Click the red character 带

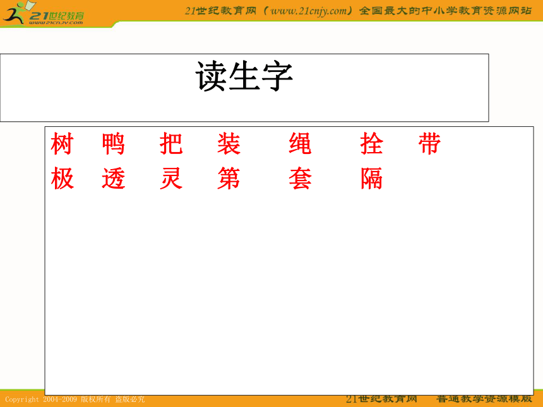(429, 143)
